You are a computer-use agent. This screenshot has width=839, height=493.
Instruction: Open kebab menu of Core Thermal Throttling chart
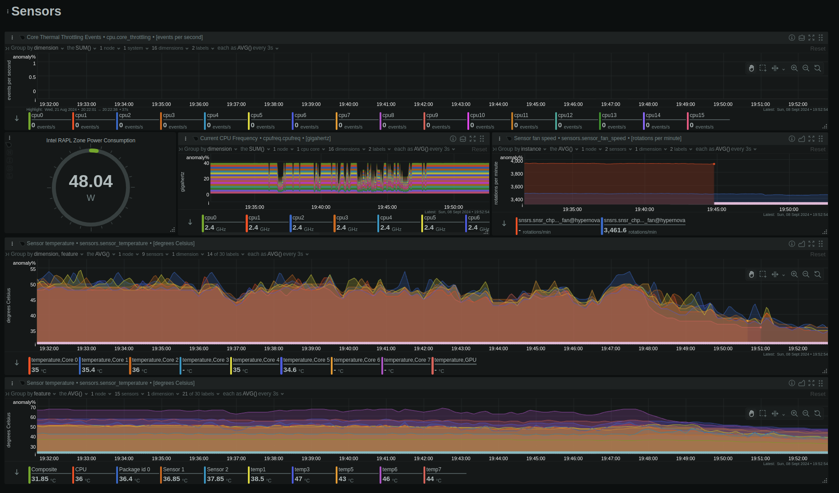click(12, 38)
